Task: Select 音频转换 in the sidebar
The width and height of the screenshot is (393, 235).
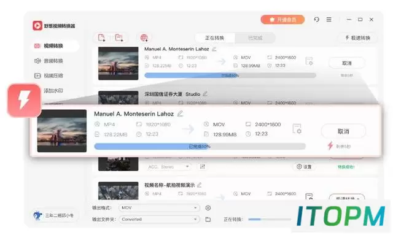Action: pos(49,61)
